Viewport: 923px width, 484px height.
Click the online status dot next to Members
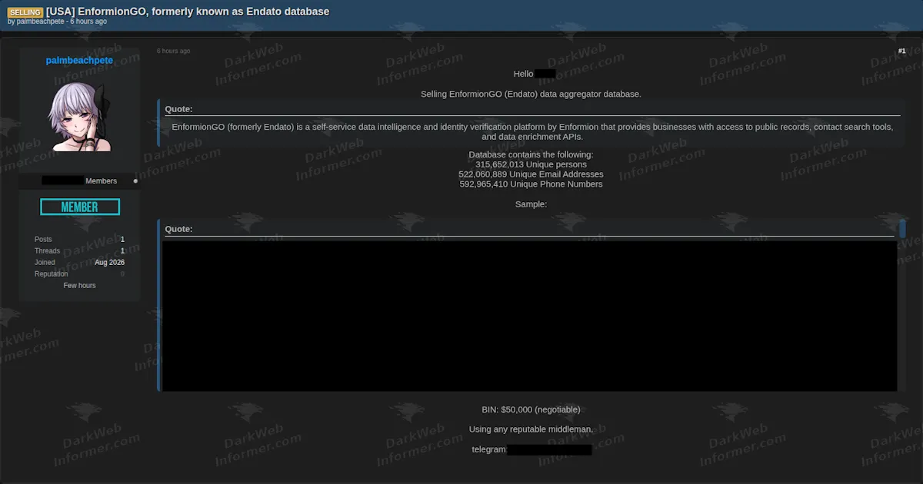(135, 181)
